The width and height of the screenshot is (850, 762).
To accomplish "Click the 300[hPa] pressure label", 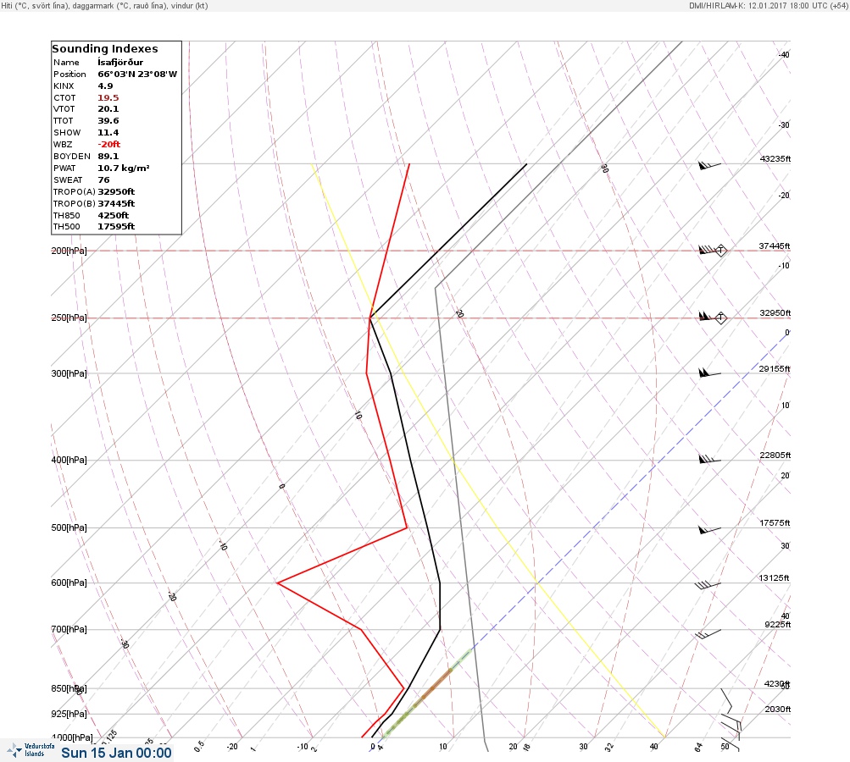I will click(69, 373).
